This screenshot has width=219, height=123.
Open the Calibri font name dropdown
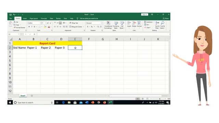tap(40, 23)
